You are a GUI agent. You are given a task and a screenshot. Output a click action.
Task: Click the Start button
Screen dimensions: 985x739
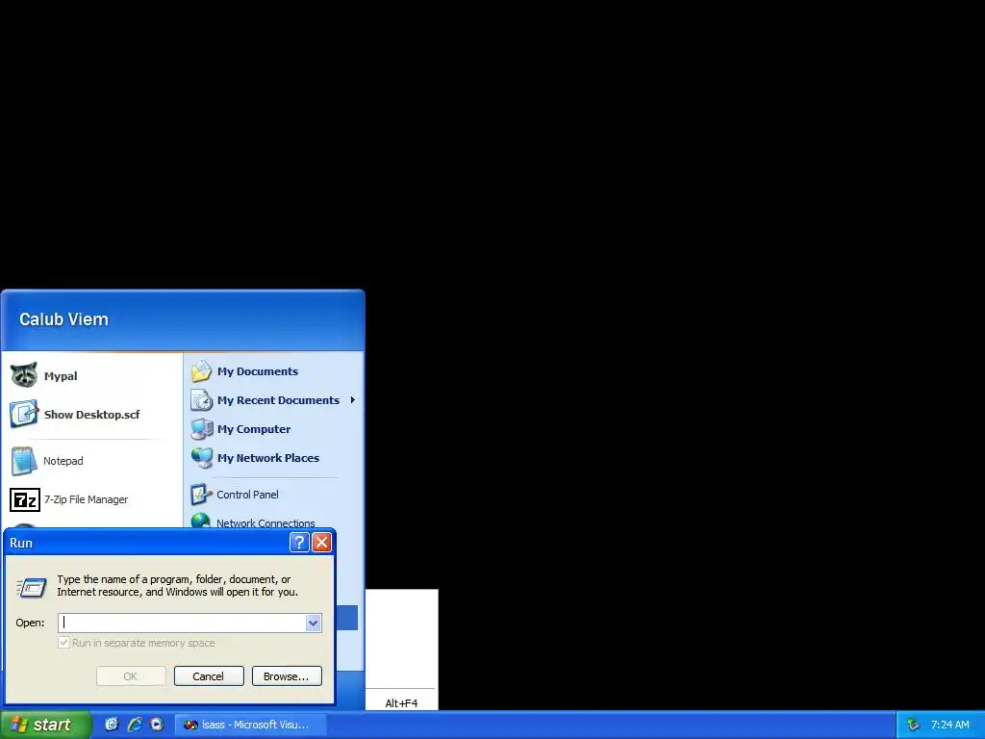pyautogui.click(x=45, y=725)
